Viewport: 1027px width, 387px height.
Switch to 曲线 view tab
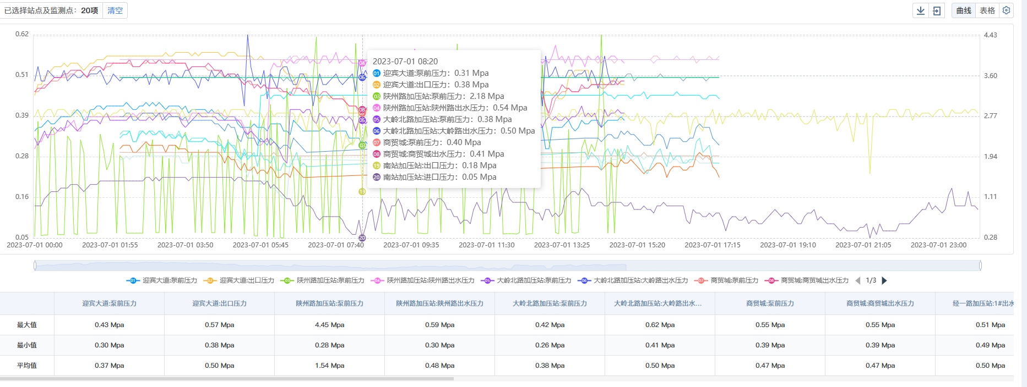click(x=964, y=10)
